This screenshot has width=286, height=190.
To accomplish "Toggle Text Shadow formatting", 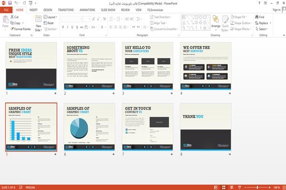I will 77,27.
